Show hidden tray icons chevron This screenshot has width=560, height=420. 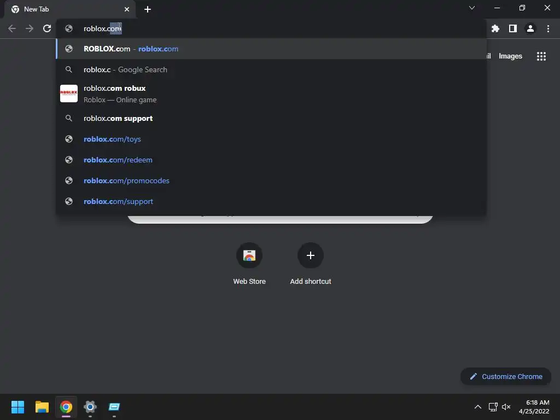478,407
